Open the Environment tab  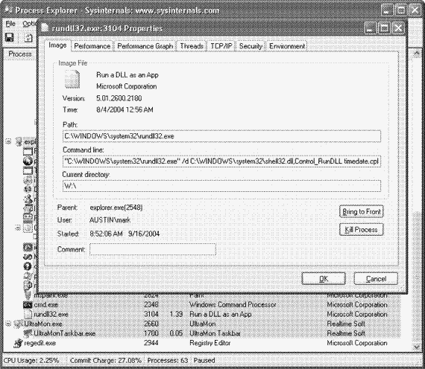coord(287,46)
